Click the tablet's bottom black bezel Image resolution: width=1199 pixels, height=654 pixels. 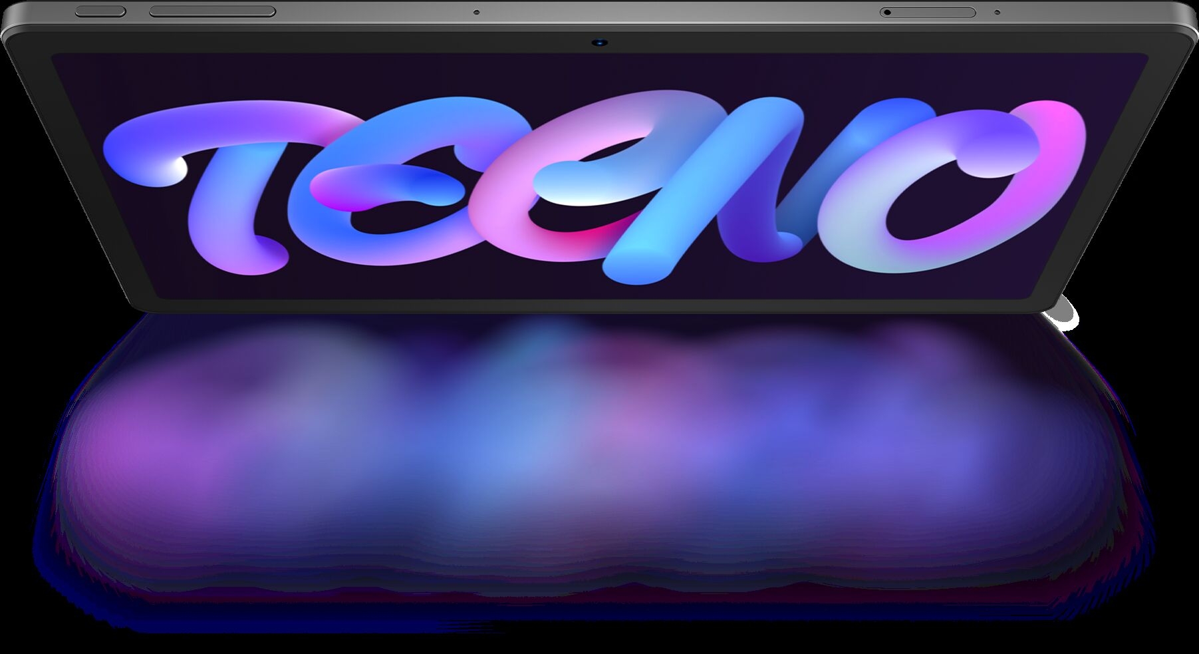[599, 305]
